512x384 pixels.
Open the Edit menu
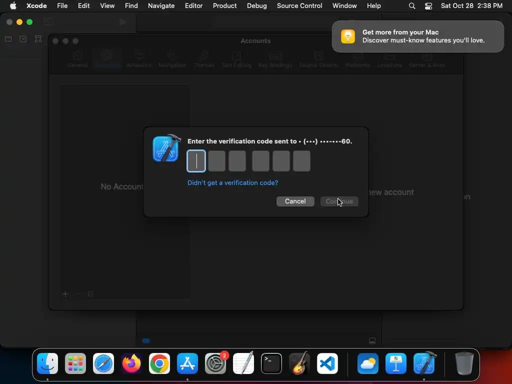(83, 5)
